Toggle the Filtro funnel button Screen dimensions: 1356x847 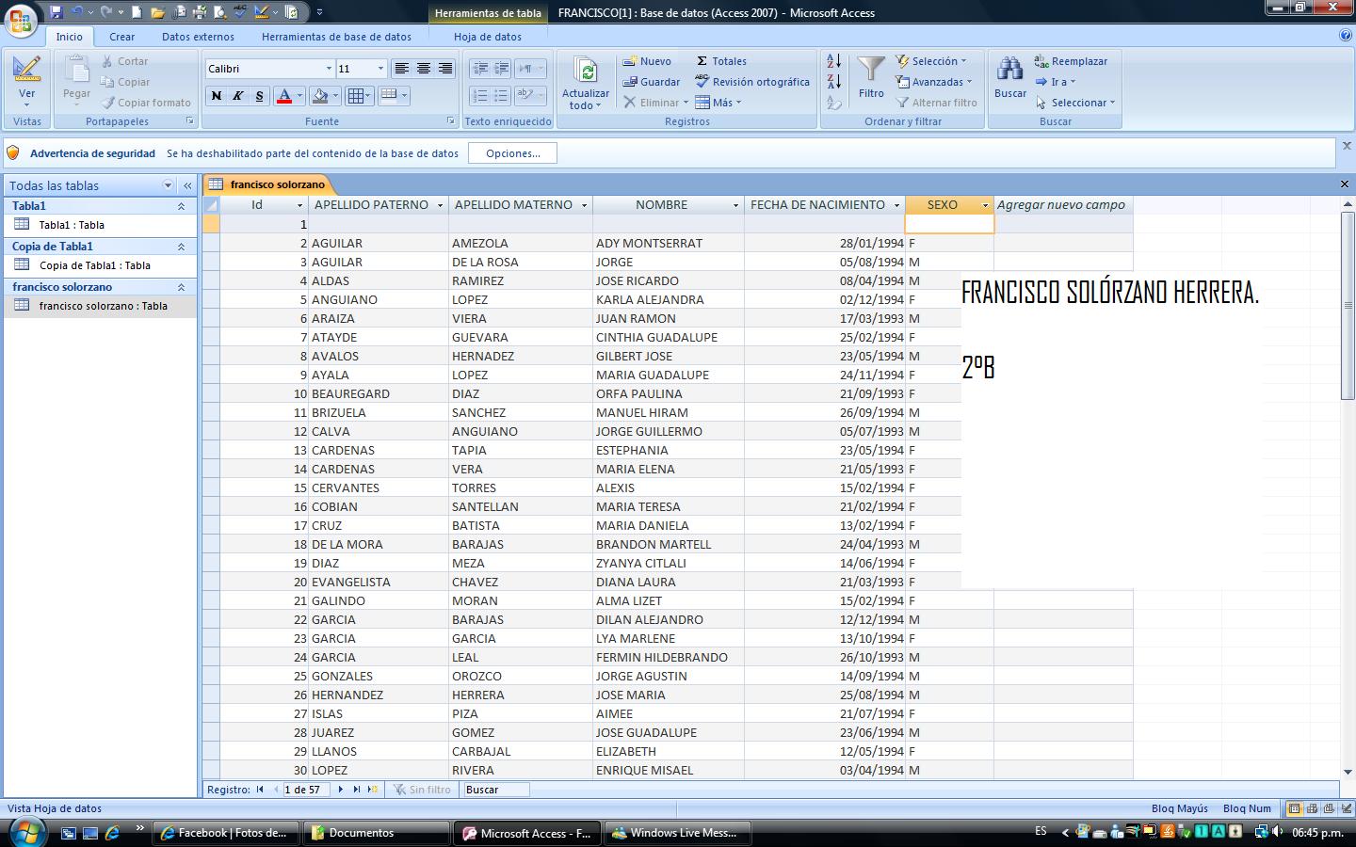871,77
